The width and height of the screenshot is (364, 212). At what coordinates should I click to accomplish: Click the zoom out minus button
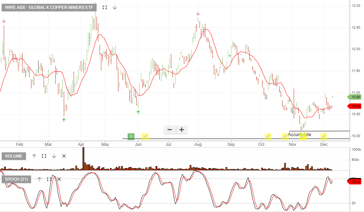pyautogui.click(x=170, y=130)
